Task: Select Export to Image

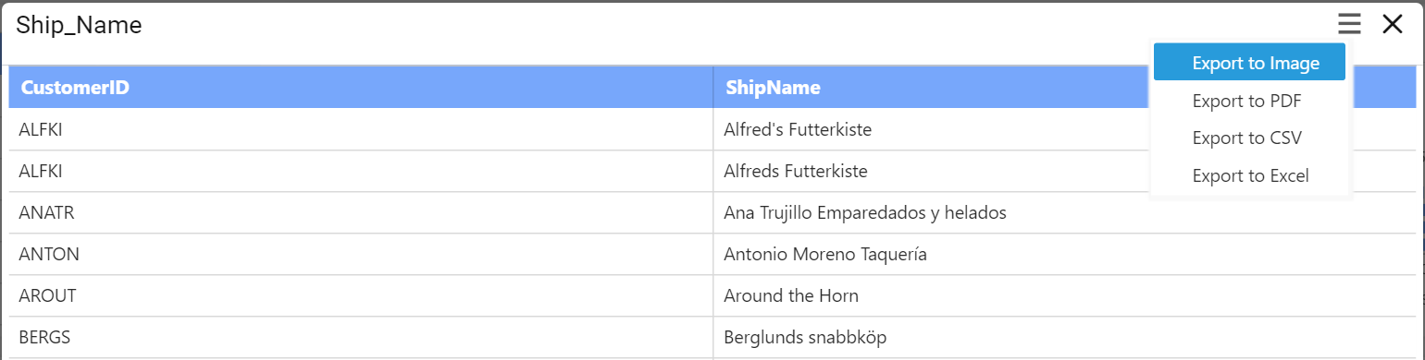Action: pos(1249,63)
